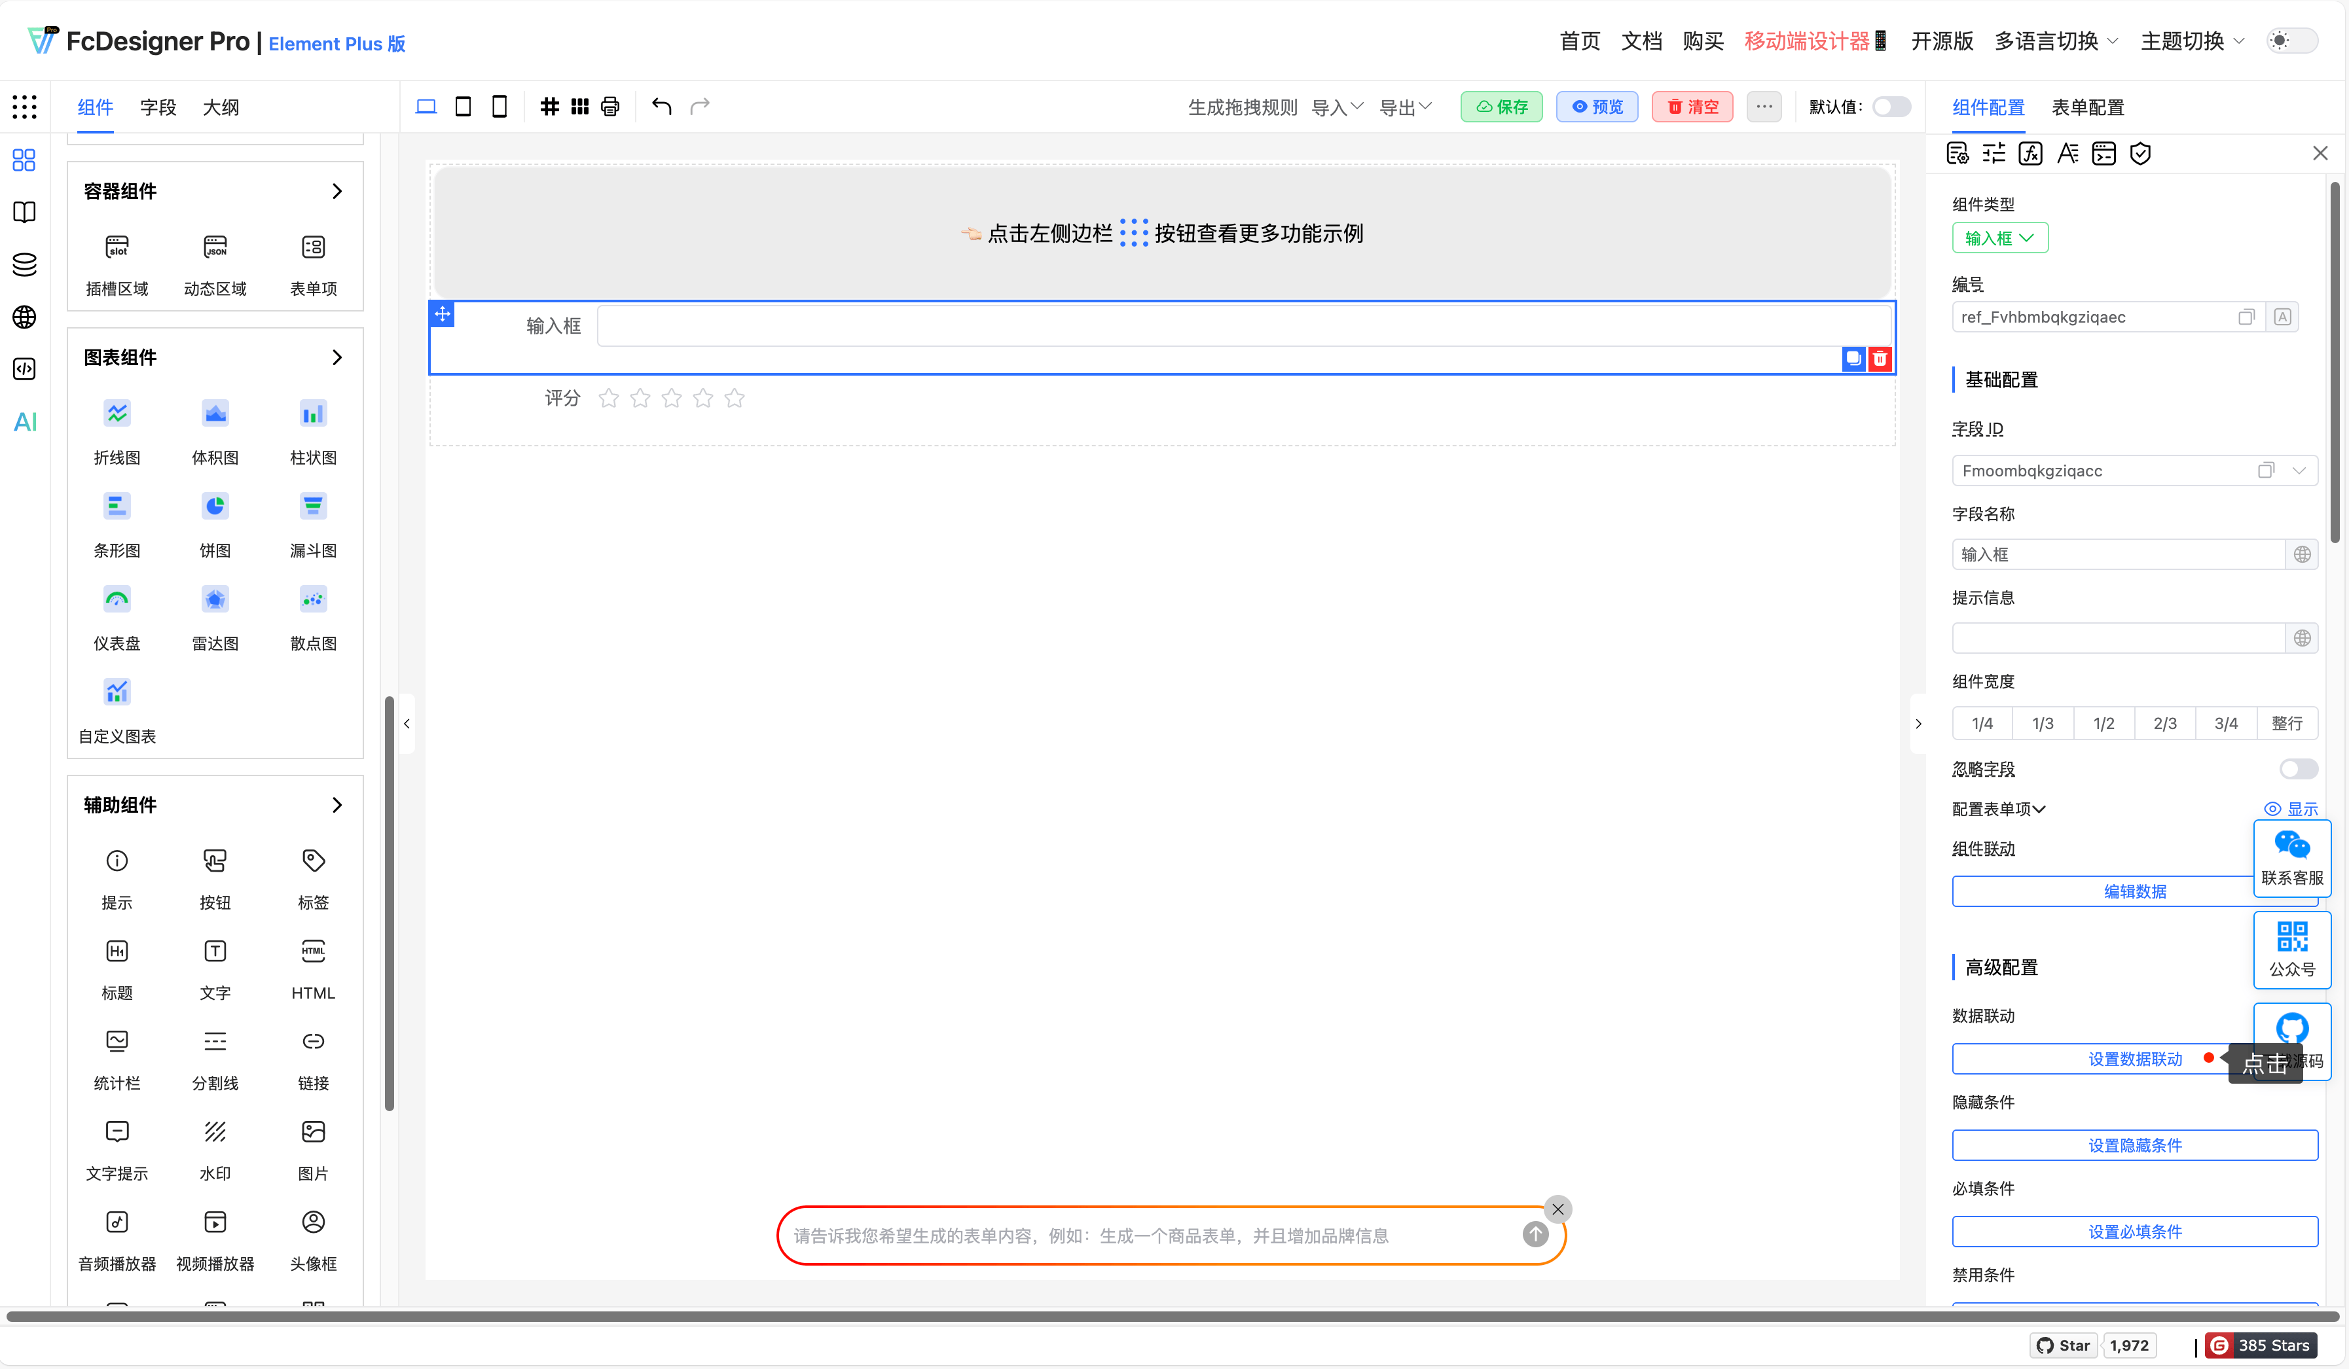Select the 仪表盘 gauge chart component

pos(117,615)
